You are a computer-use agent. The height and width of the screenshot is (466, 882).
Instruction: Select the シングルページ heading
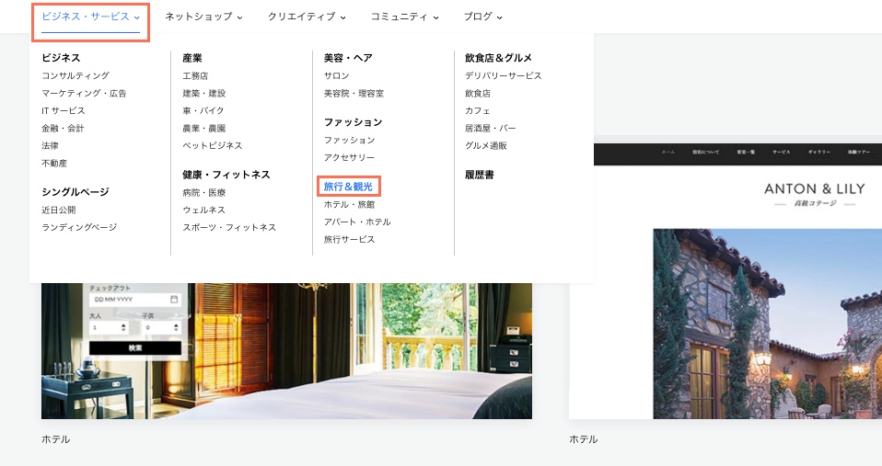click(x=75, y=192)
